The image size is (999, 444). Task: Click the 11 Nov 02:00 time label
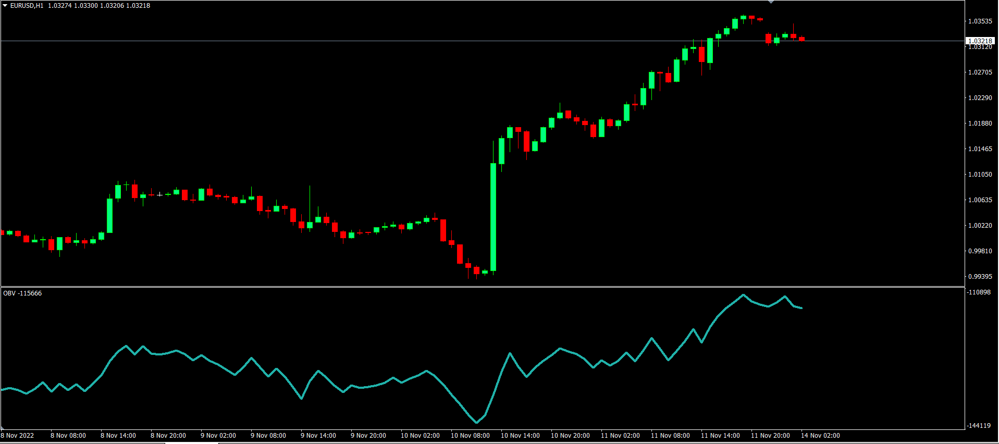pos(620,436)
